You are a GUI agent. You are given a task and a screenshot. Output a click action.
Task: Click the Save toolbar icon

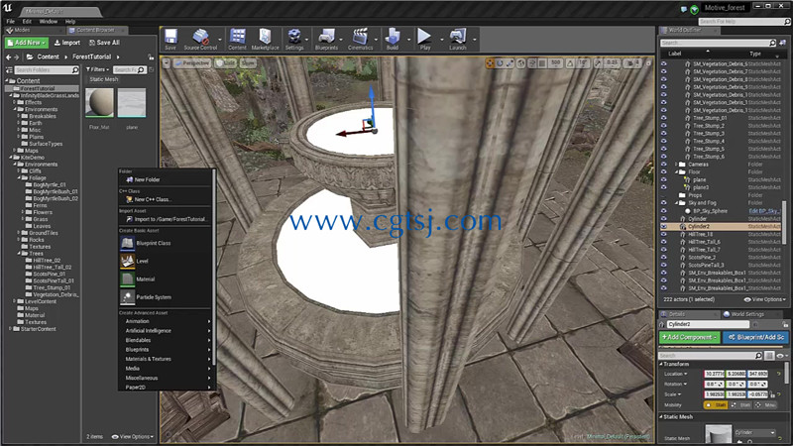coord(170,39)
